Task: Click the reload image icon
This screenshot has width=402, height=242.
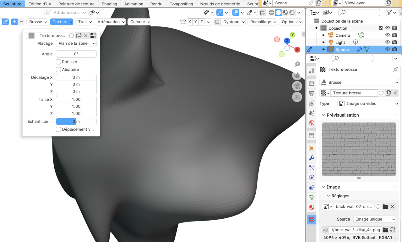Action: 392,230
